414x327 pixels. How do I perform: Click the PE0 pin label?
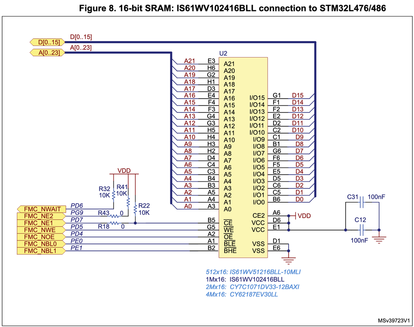tap(77, 240)
